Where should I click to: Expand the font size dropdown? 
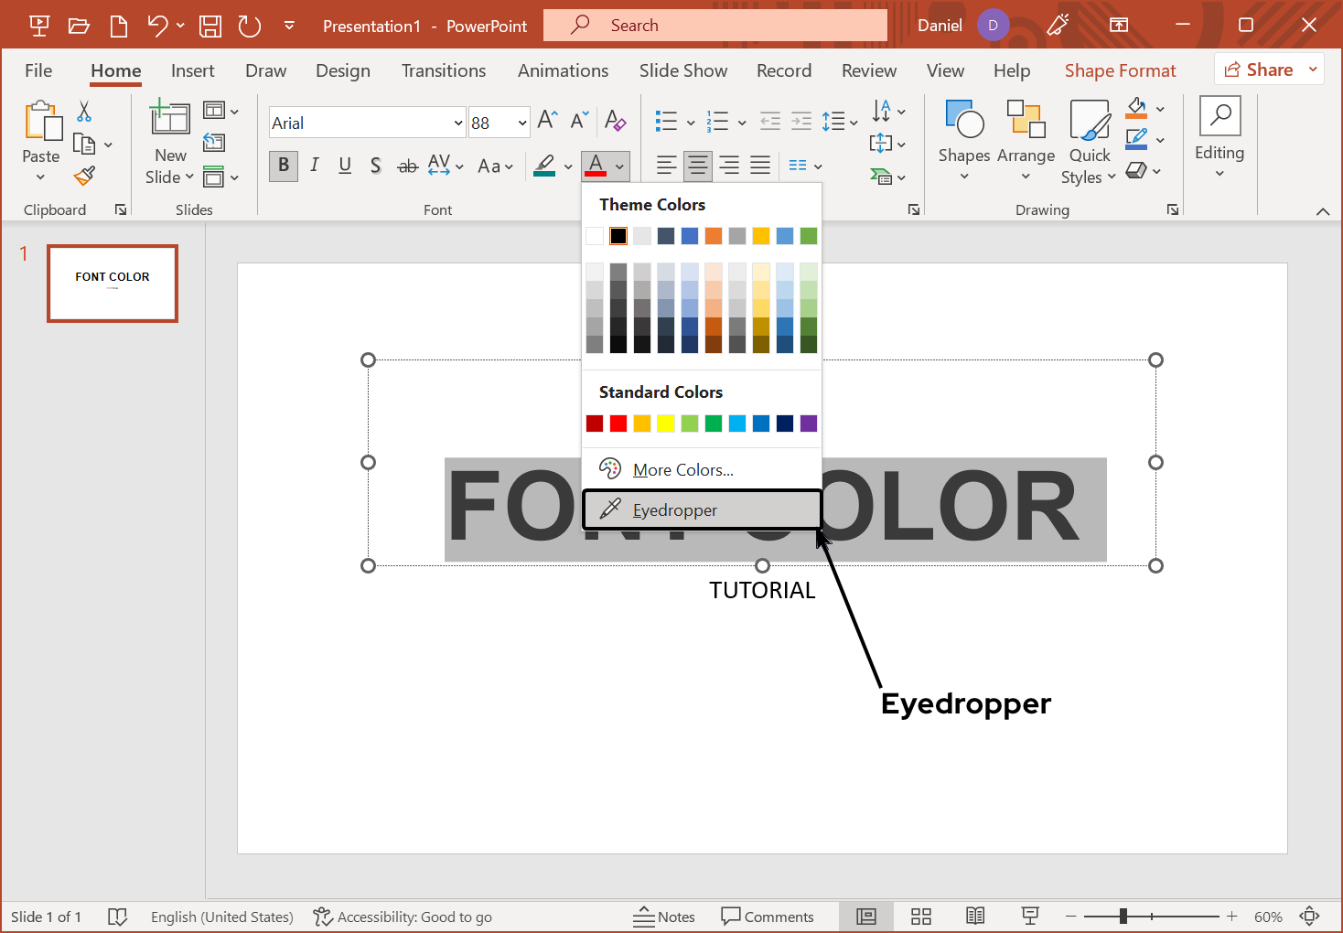(522, 123)
